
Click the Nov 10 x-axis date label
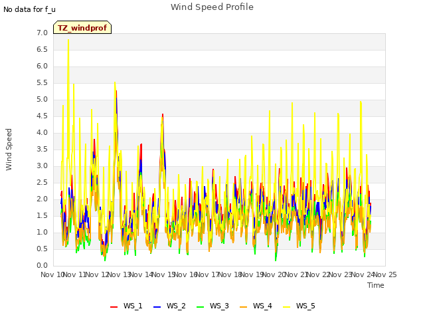(52, 274)
